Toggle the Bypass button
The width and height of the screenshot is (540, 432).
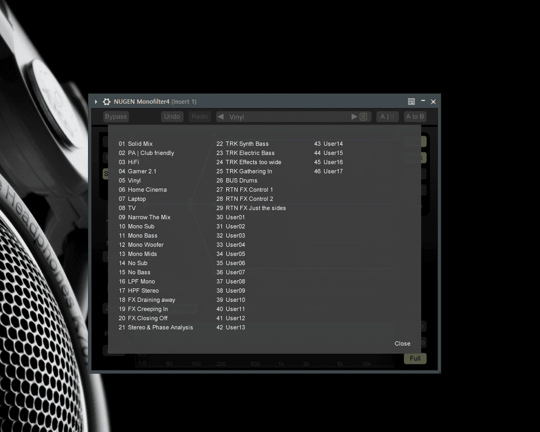[116, 117]
